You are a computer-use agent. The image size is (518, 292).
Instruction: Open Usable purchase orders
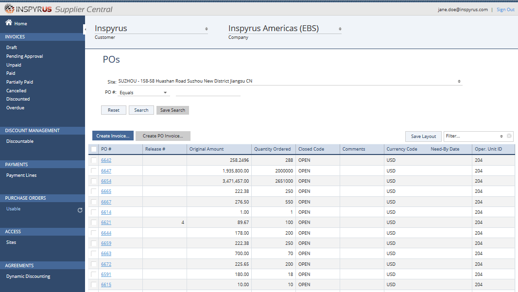point(13,209)
